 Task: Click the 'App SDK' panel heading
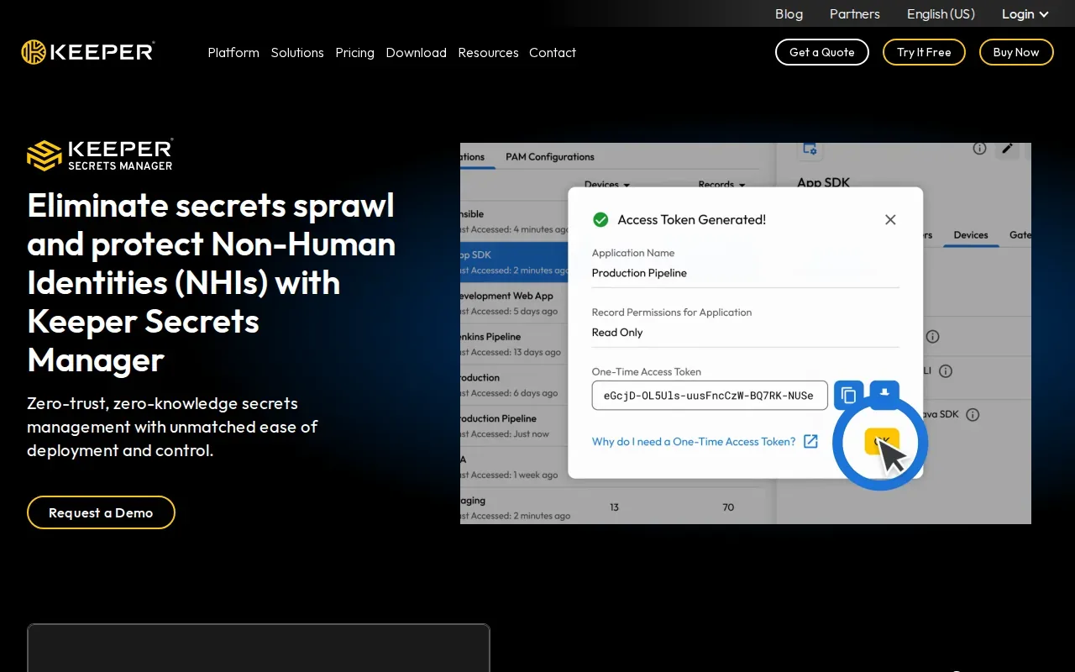(x=824, y=182)
